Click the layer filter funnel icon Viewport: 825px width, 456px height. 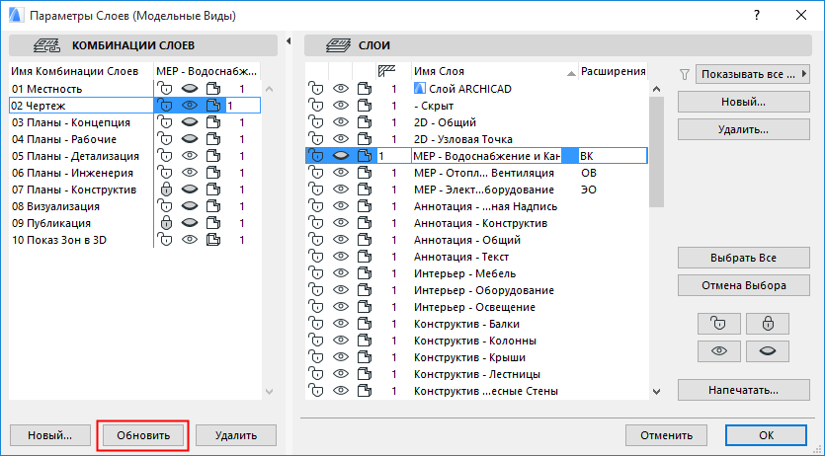pyautogui.click(x=685, y=73)
